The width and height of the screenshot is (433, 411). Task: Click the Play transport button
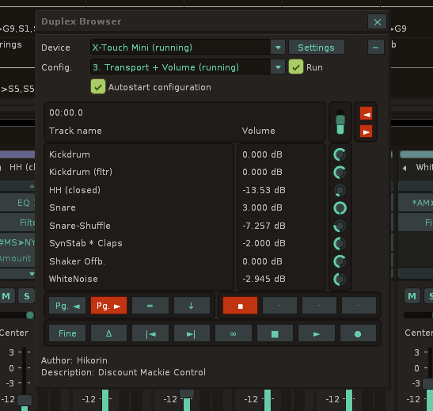[317, 333]
